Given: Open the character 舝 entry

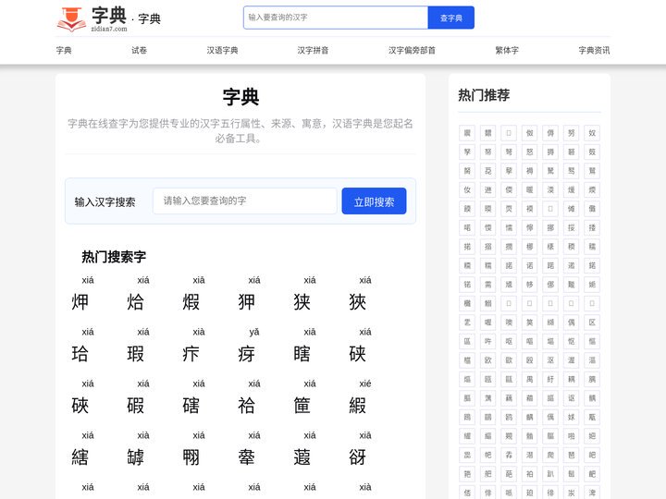Looking at the screenshot, I should 247,457.
